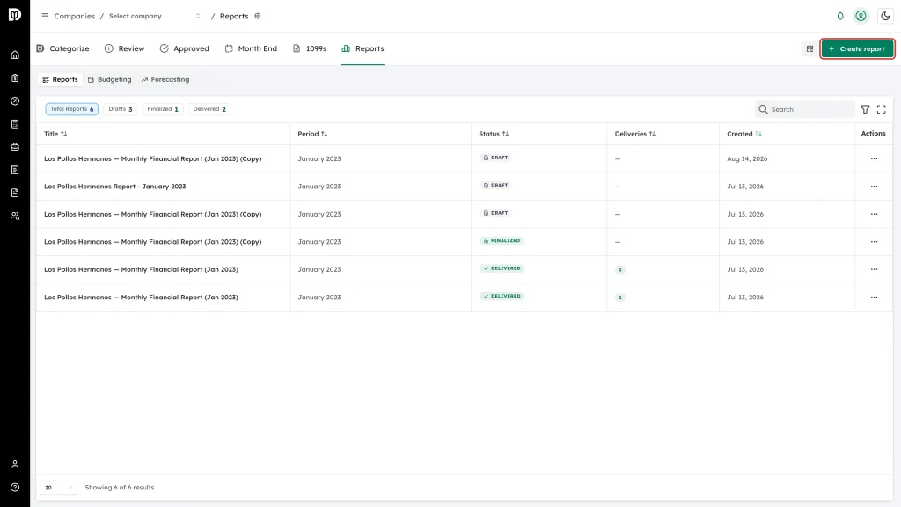Toggle the hamburger menu icon
Viewport: 901px width, 507px height.
click(x=45, y=16)
